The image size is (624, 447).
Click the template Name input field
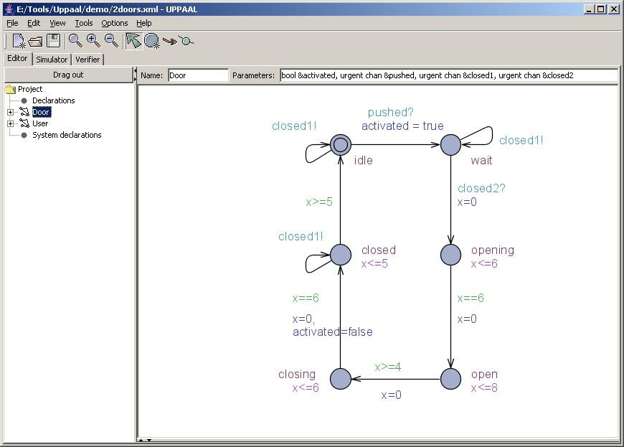[198, 75]
